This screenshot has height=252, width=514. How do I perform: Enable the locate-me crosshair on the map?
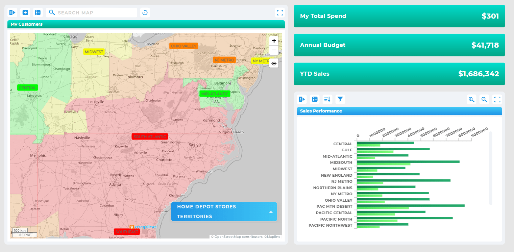tap(274, 63)
